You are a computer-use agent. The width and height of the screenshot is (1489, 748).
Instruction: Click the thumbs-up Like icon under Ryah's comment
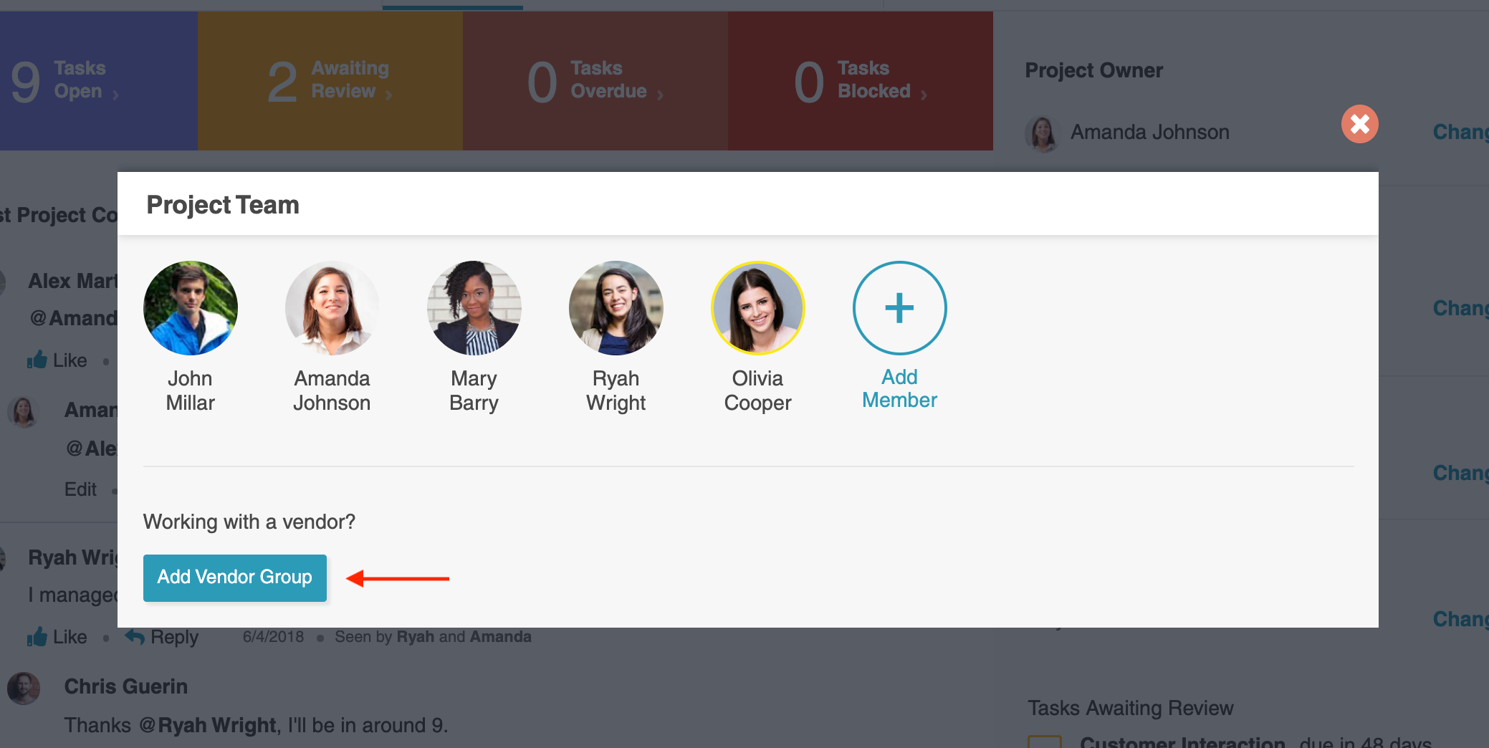click(x=37, y=636)
